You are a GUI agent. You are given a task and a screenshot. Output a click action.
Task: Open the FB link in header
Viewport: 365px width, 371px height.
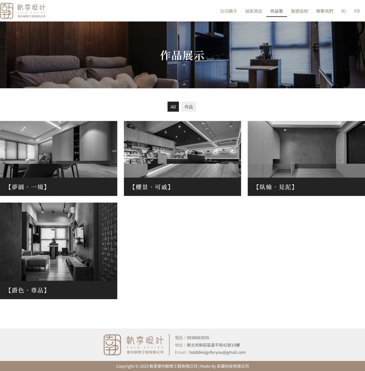357,11
